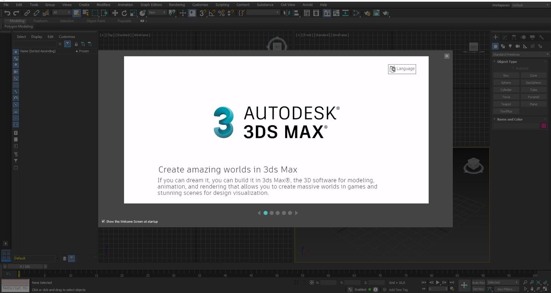Go to the start frame

point(425,282)
